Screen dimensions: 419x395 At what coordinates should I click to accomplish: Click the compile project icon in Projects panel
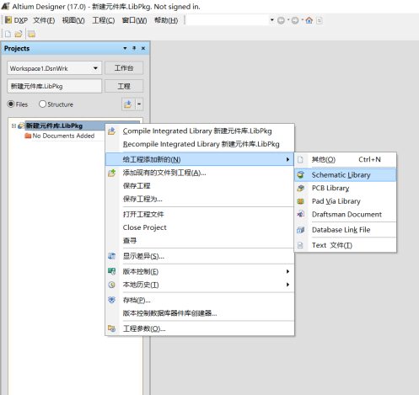128,104
